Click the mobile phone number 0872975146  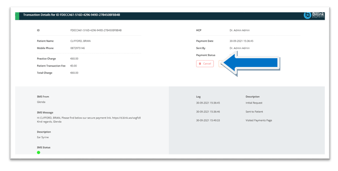pos(77,48)
